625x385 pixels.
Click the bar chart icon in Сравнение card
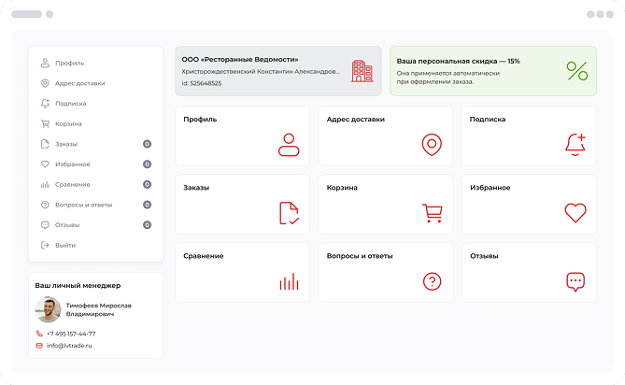pyautogui.click(x=289, y=281)
